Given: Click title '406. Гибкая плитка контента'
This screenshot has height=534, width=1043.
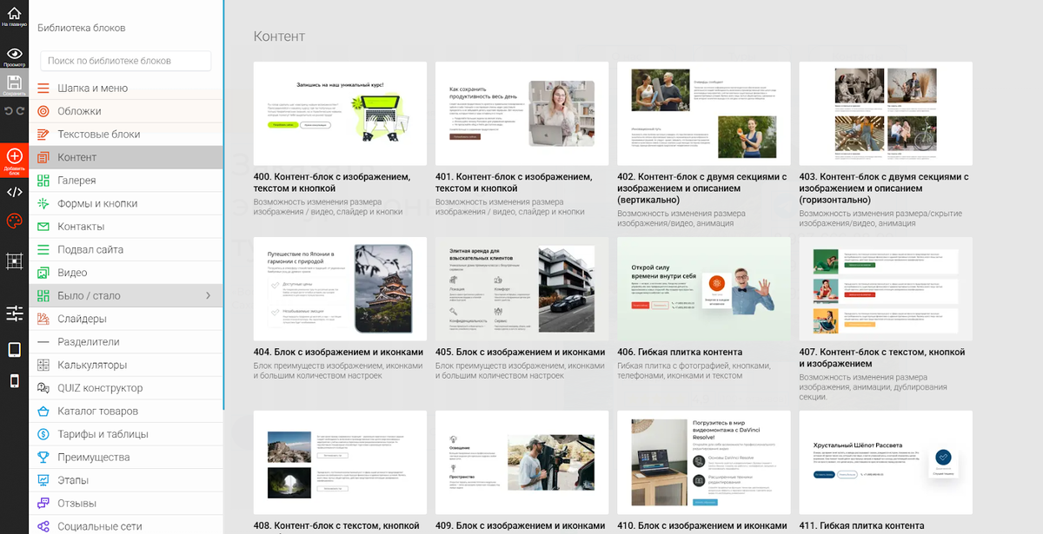Looking at the screenshot, I should [680, 353].
